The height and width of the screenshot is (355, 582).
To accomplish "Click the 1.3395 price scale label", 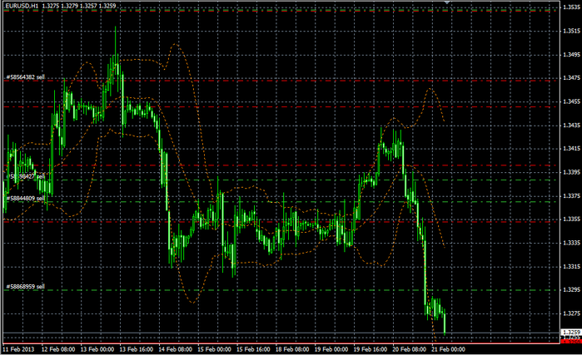I will pos(572,172).
